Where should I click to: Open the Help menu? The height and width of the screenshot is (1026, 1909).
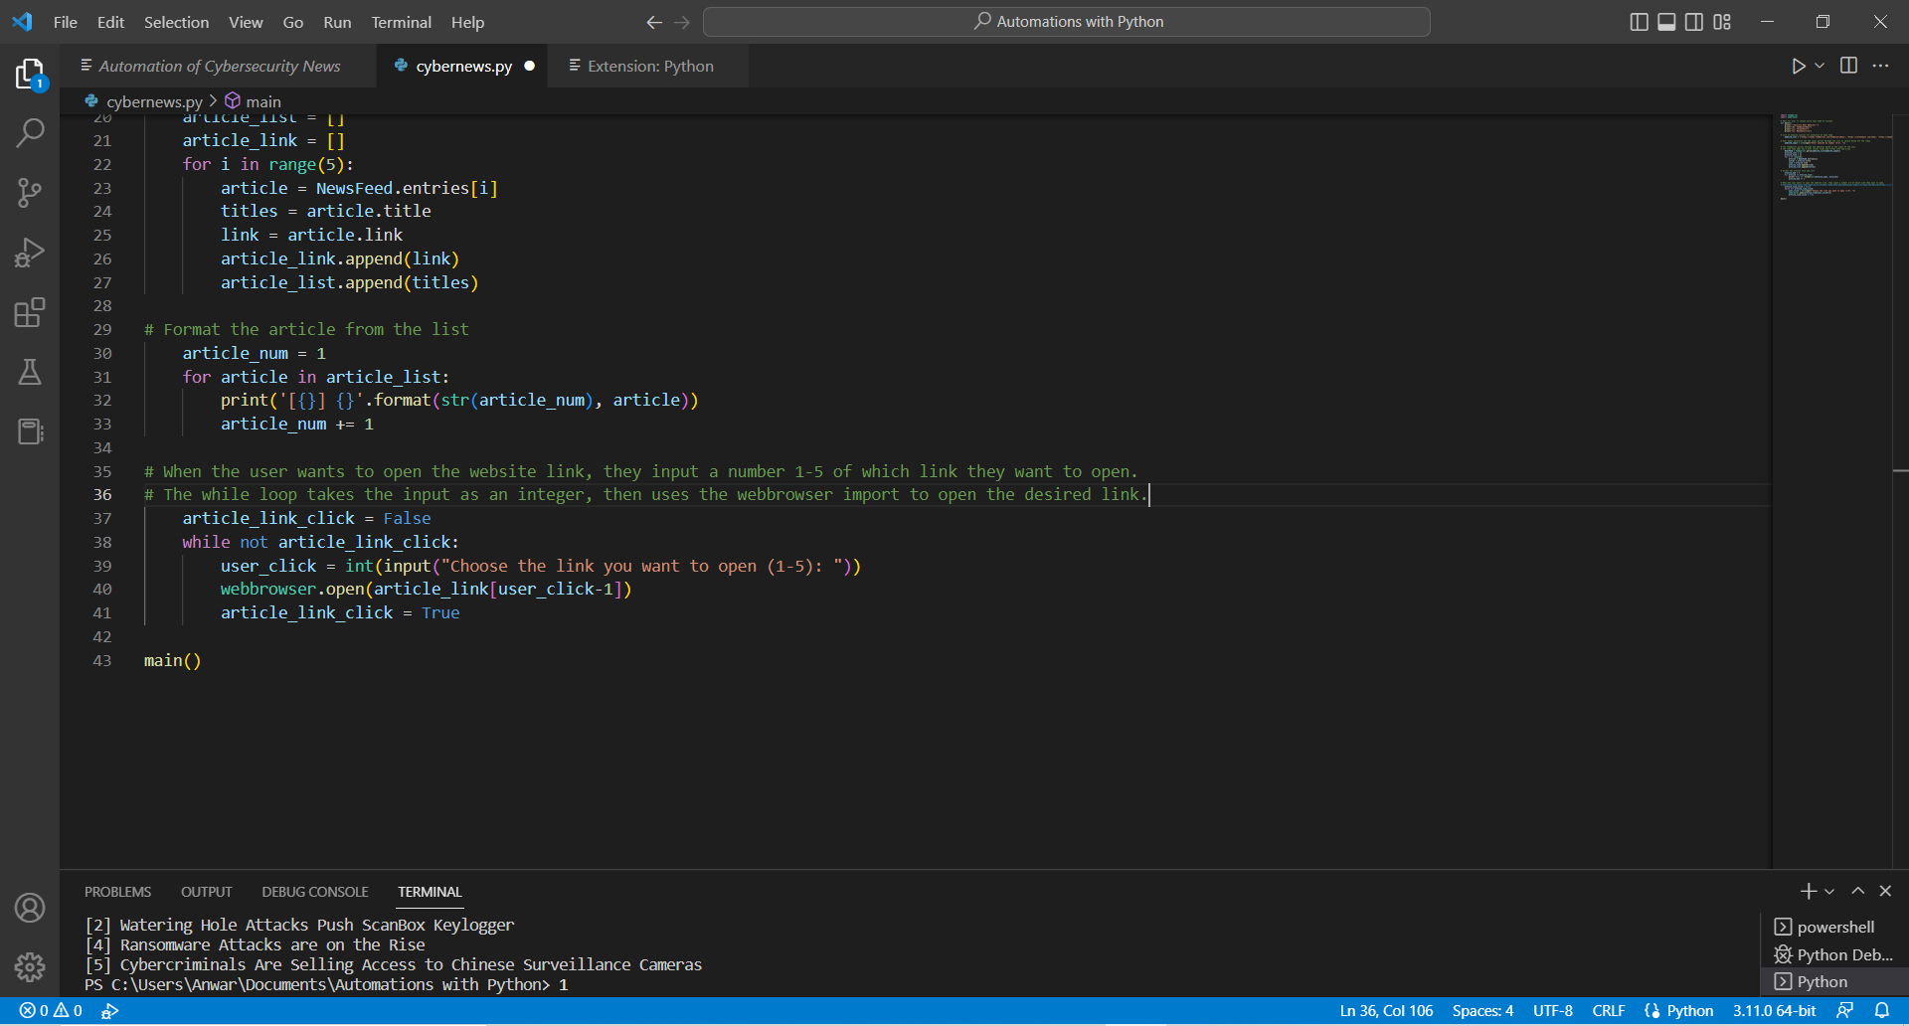click(x=467, y=22)
